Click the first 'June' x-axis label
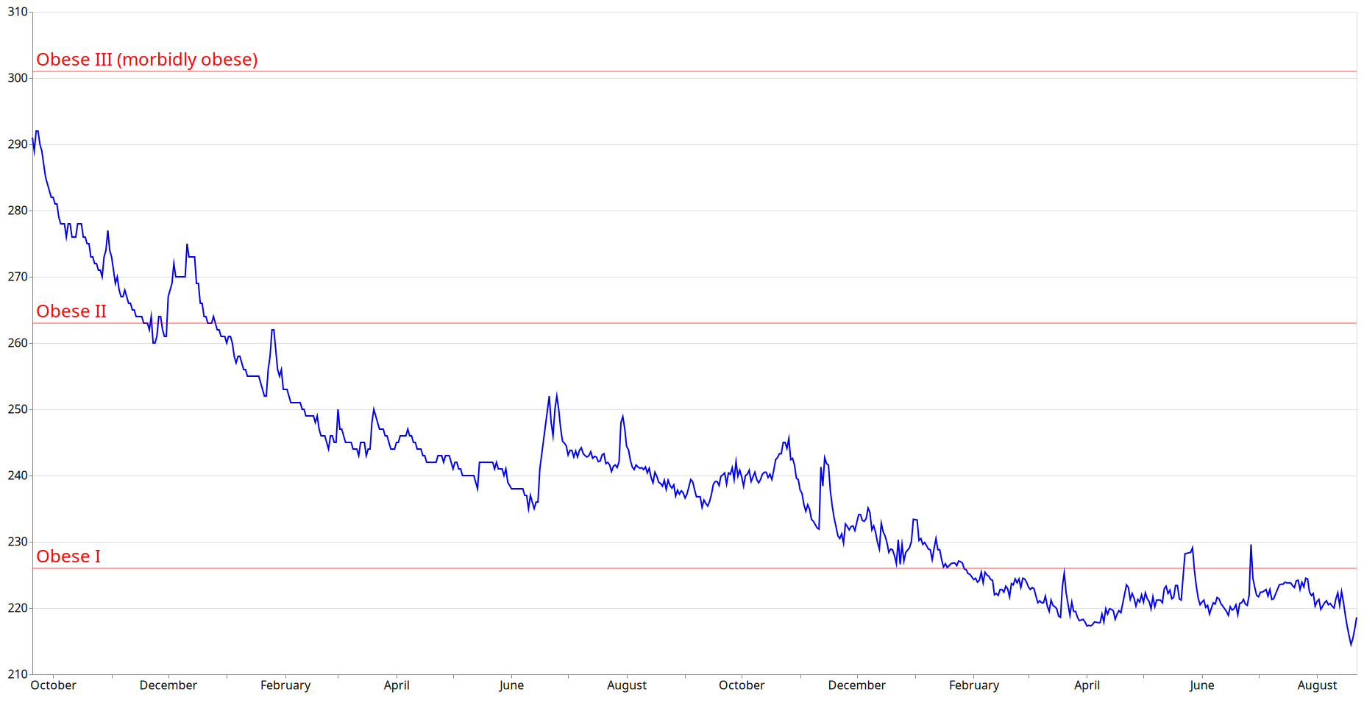Viewport: 1364px width, 703px height. point(511,685)
